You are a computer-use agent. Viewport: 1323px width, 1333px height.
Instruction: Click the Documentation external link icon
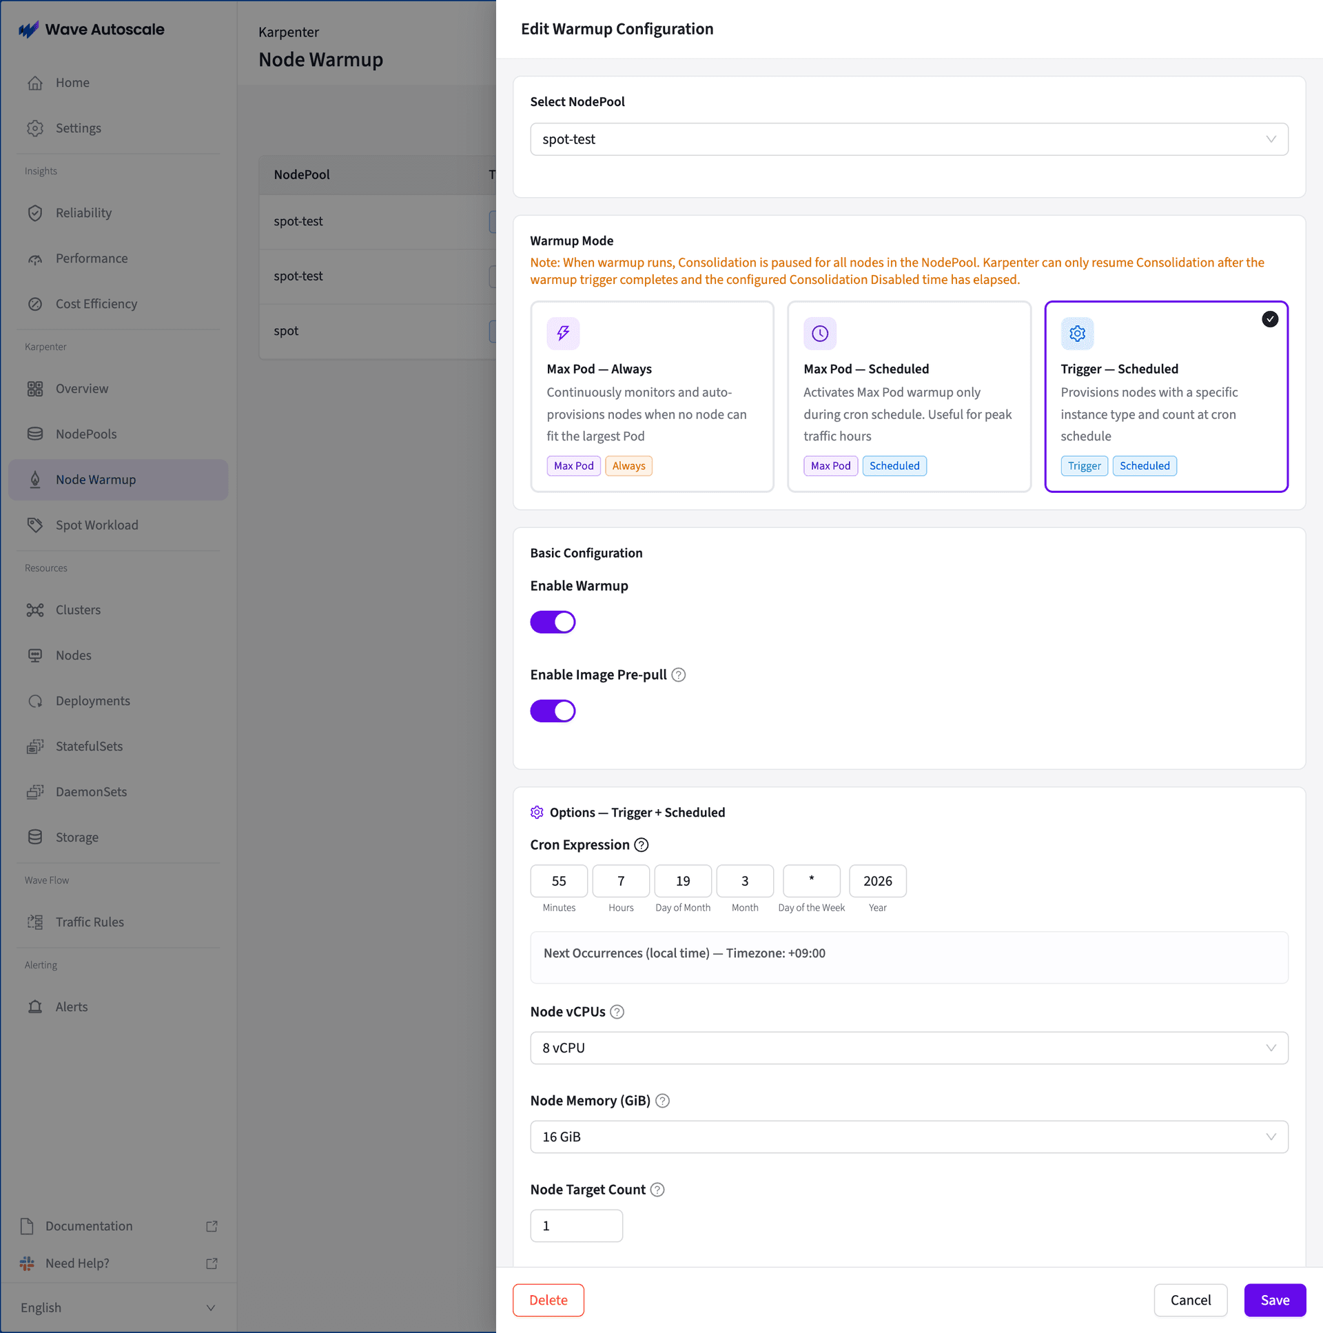tap(212, 1228)
